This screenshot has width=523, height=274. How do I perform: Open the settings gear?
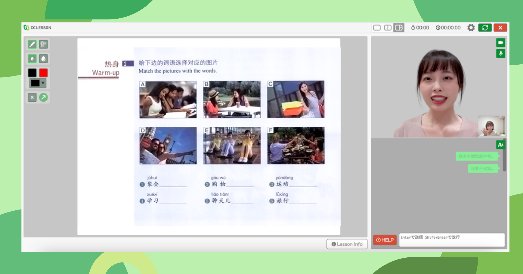tap(471, 28)
